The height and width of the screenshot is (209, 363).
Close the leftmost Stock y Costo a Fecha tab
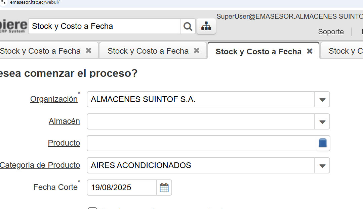(x=88, y=51)
